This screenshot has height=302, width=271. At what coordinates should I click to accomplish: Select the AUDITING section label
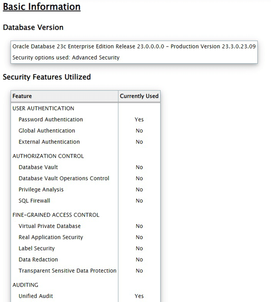click(x=25, y=285)
